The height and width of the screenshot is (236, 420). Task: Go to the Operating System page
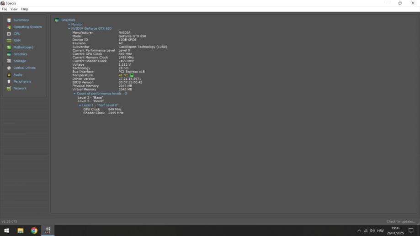pyautogui.click(x=27, y=27)
